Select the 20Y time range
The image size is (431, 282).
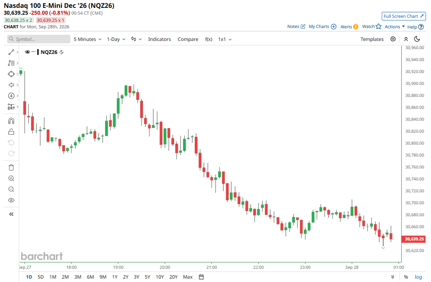tap(173, 277)
